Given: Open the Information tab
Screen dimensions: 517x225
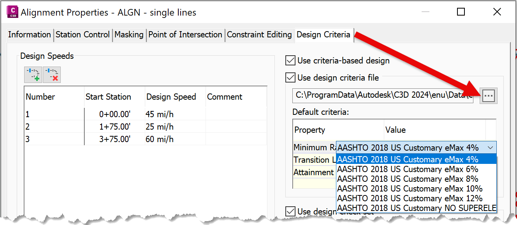Looking at the screenshot, I should 30,35.
